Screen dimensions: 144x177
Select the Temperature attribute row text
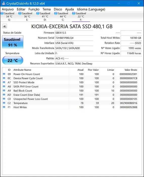20,103
